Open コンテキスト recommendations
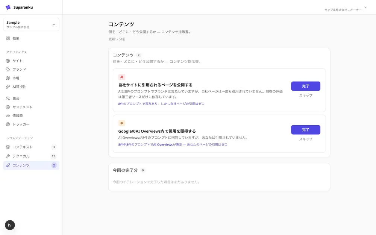Viewport: 376px width, 235px height. (x=31, y=147)
